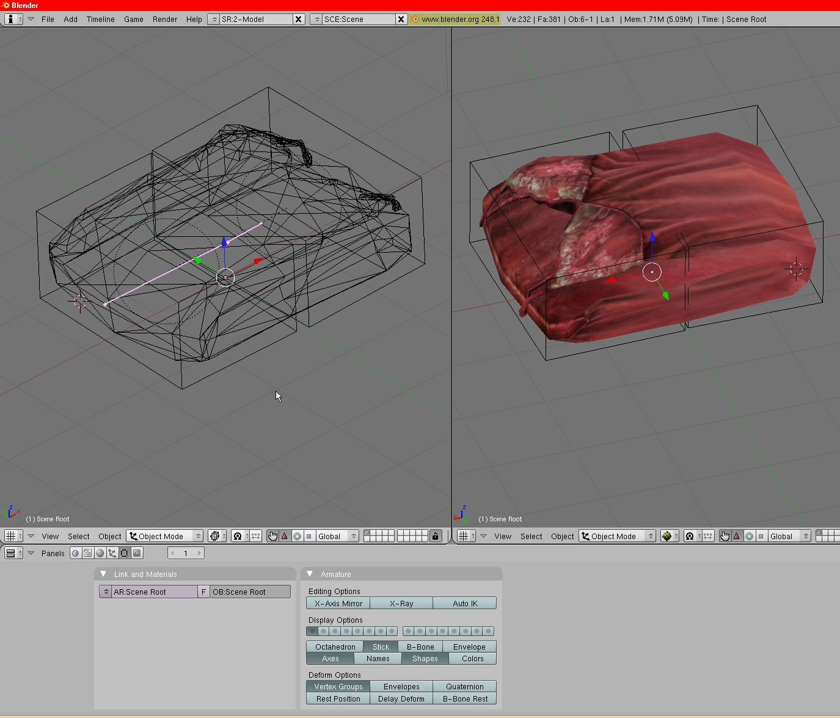Select the rotate manipulator in left viewport
840x718 pixels.
(297, 536)
